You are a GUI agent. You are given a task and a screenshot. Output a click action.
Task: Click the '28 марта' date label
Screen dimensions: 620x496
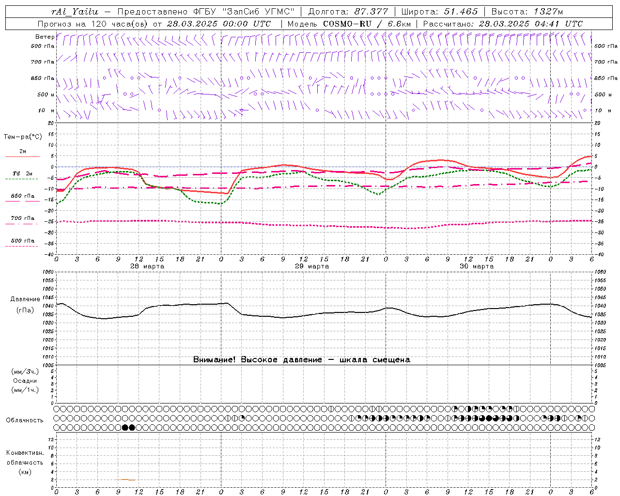(147, 266)
